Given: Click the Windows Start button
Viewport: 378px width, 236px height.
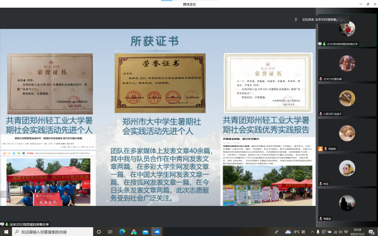Looking at the screenshot, I should (x=5, y=231).
